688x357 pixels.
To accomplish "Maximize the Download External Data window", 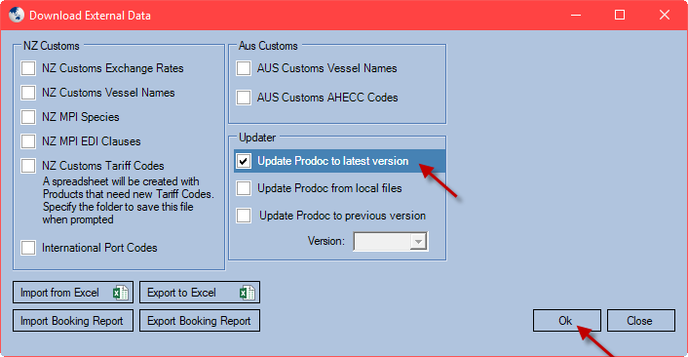I will point(620,15).
